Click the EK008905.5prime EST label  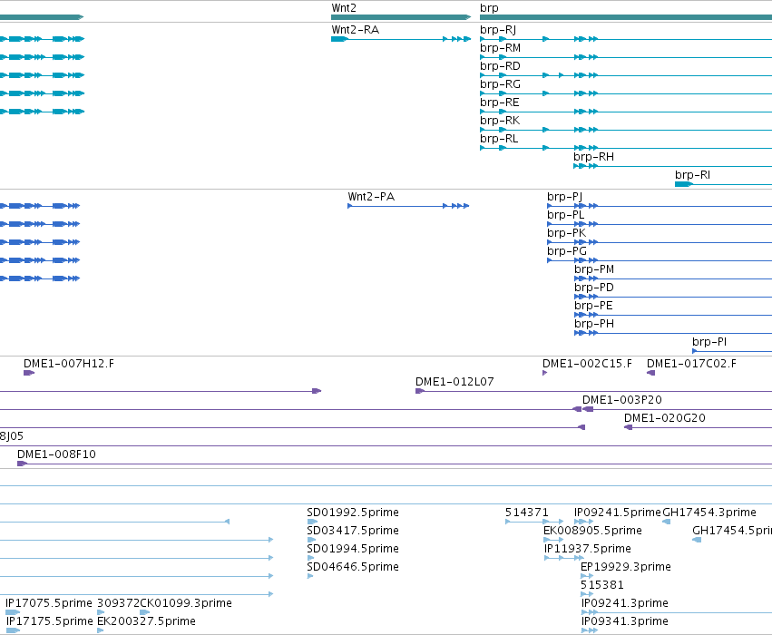592,531
